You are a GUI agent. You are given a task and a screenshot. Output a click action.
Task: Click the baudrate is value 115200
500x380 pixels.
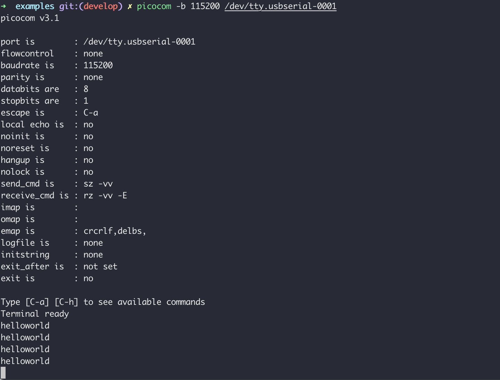[x=98, y=65]
